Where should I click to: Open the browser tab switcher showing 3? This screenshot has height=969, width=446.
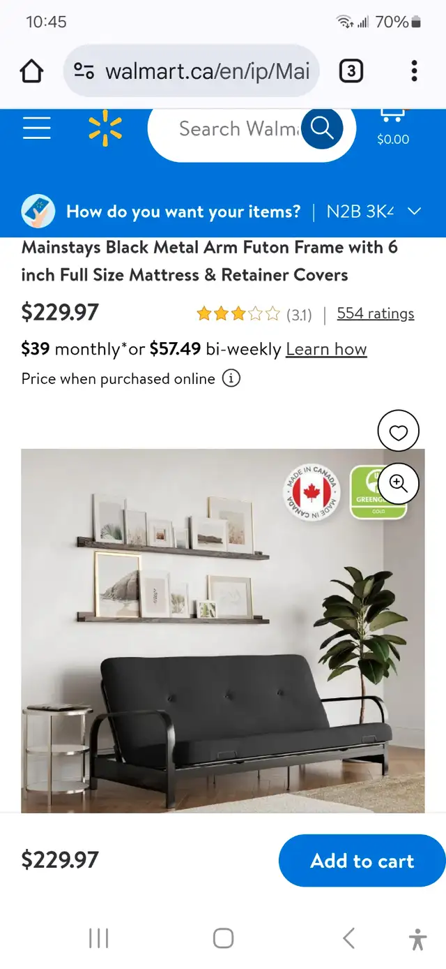[x=351, y=71]
